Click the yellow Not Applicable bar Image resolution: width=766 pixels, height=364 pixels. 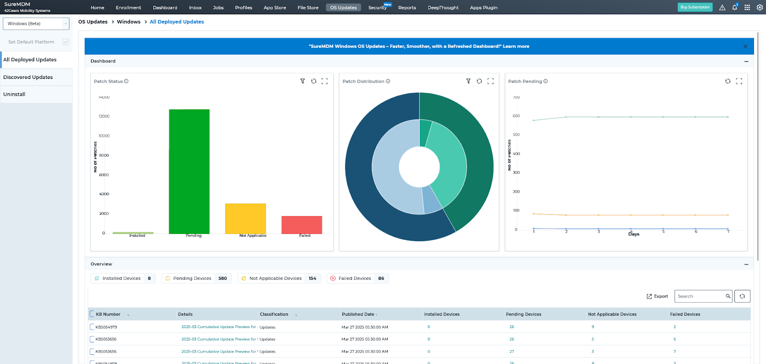pos(246,219)
